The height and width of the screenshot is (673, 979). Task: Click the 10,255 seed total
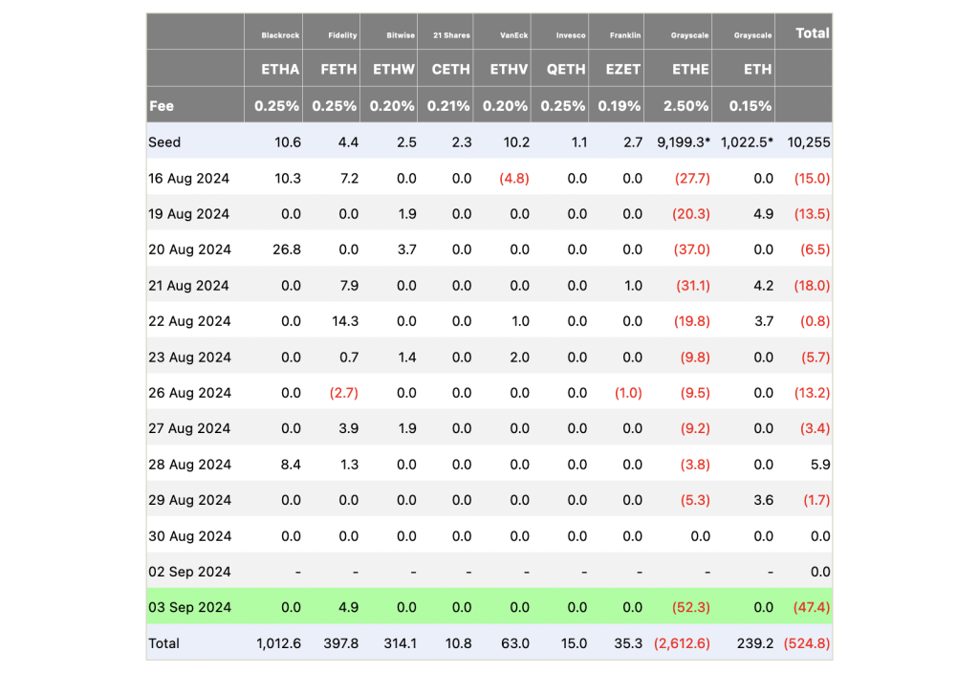click(809, 142)
